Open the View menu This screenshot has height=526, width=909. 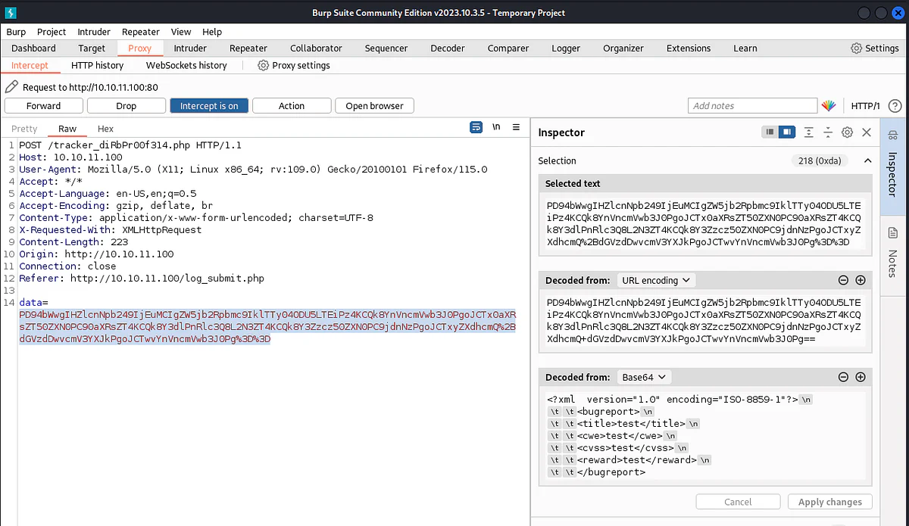click(181, 32)
